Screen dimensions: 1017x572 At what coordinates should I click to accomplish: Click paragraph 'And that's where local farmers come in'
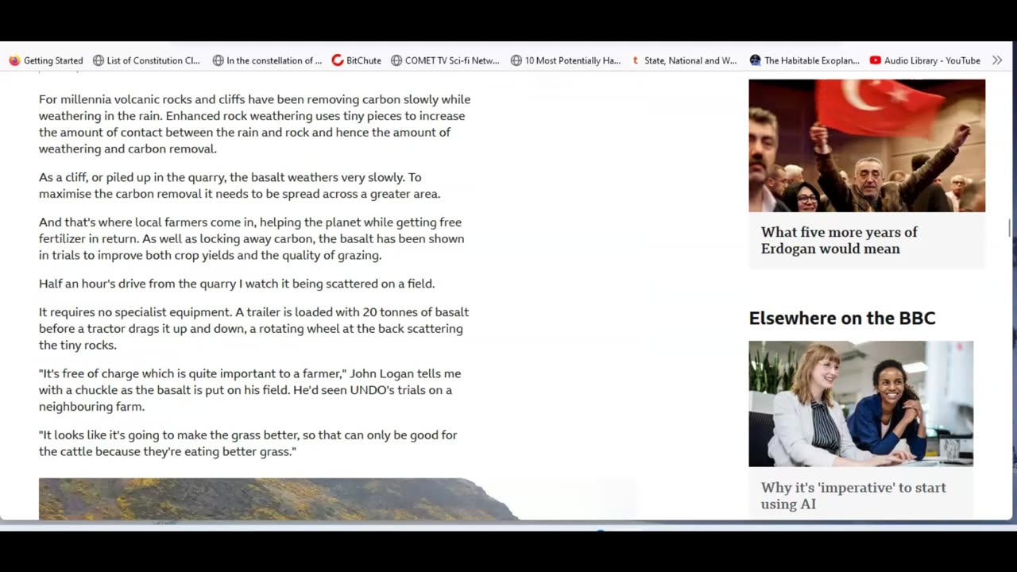252,238
